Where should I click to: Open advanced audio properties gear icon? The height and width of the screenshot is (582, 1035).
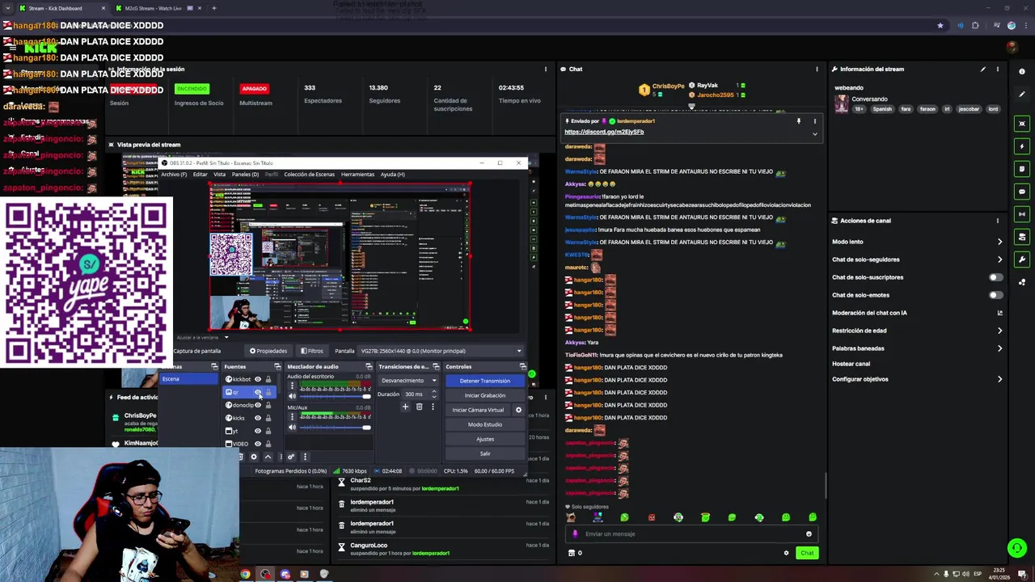291,457
